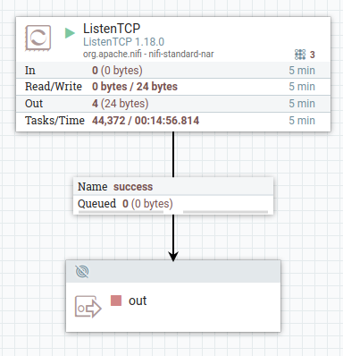The image size is (343, 356).
Task: Click the red stopped status square
Action: 116,301
